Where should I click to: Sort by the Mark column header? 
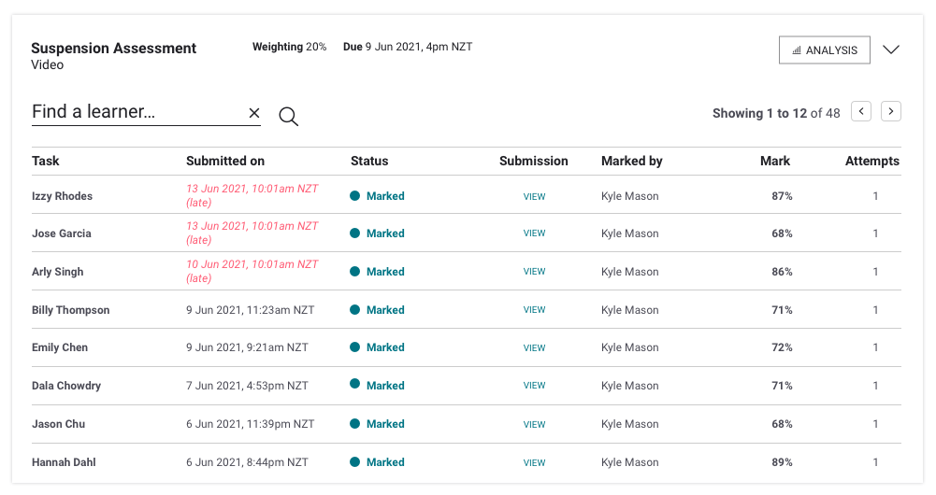tap(774, 161)
